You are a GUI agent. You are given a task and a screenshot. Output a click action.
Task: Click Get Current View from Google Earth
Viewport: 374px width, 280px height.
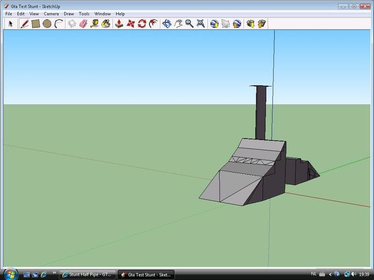(x=214, y=24)
